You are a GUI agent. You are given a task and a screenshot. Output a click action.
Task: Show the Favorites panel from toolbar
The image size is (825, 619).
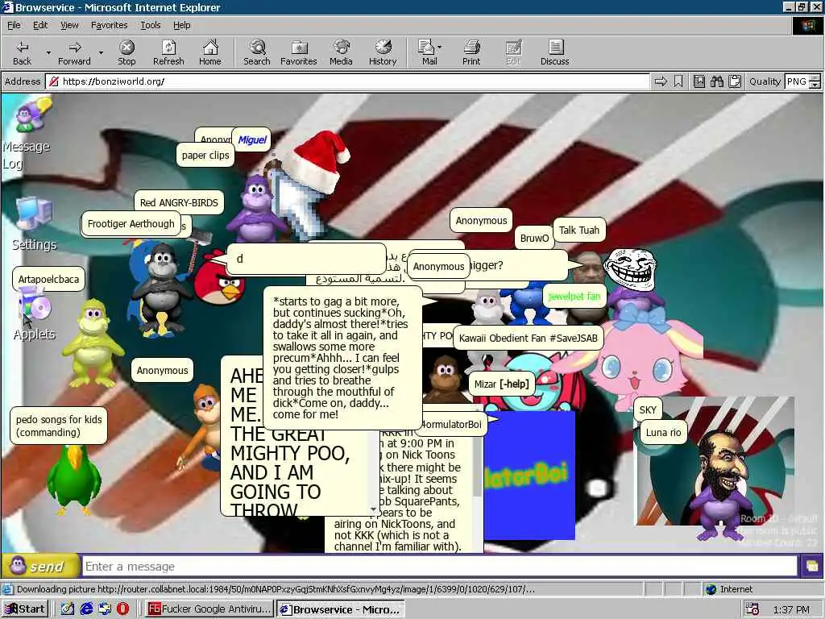[x=299, y=52]
